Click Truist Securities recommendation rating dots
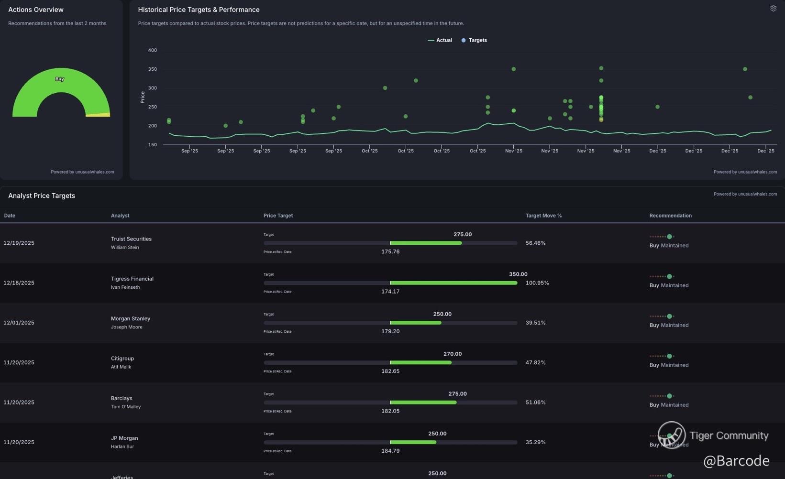This screenshot has width=785, height=479. coord(662,237)
